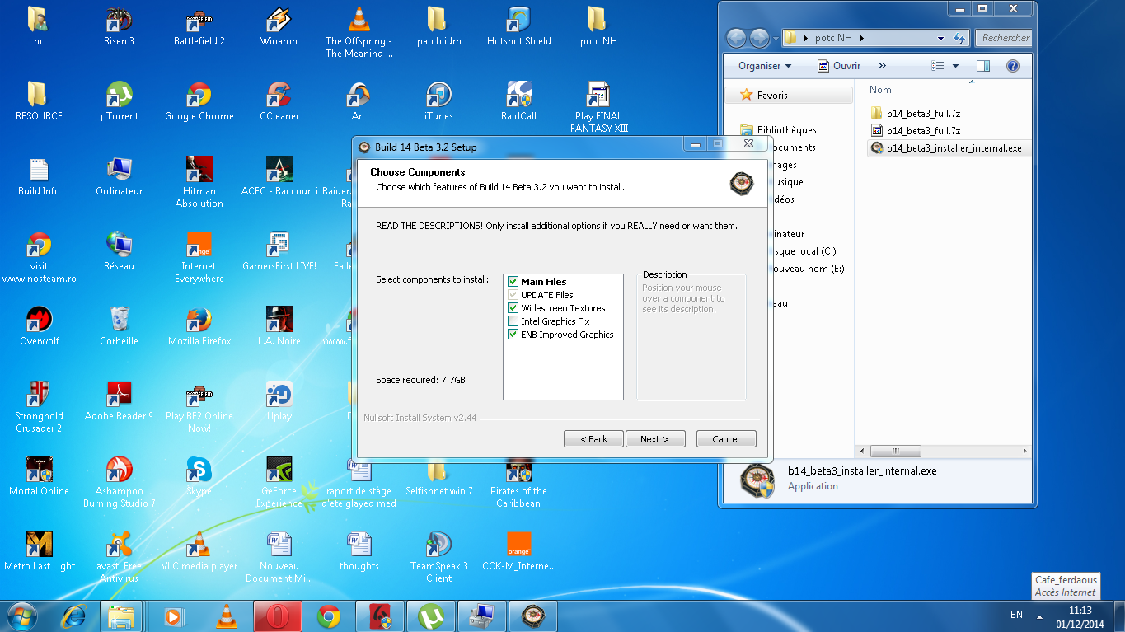This screenshot has height=632, width=1125.
Task: Uncheck the Widescreen Textures checkbox
Action: click(x=513, y=308)
